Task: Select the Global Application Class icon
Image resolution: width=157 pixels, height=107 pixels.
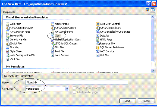Action: (x=53, y=40)
